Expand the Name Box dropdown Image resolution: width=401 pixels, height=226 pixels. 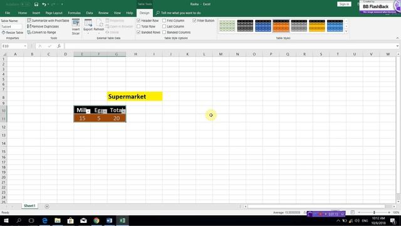tap(25, 46)
